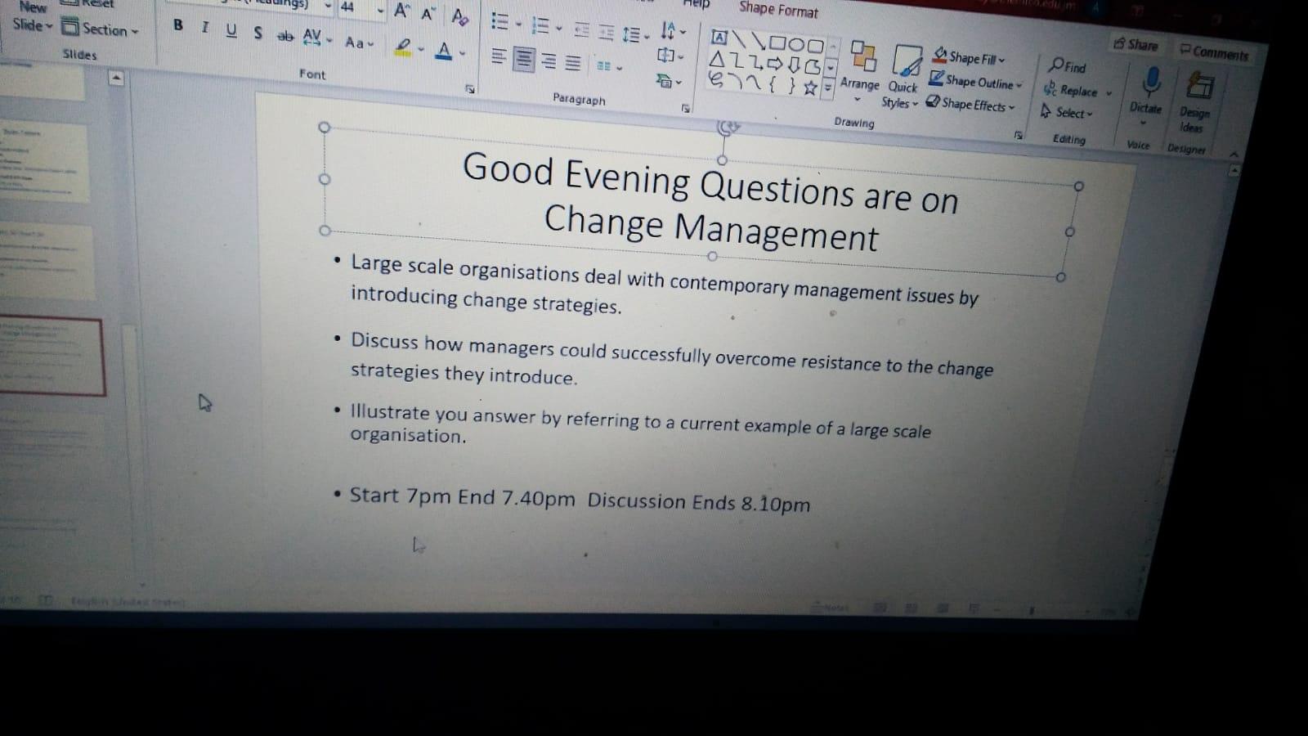Decrease the list indent level
The height and width of the screenshot is (736, 1308).
[x=581, y=30]
